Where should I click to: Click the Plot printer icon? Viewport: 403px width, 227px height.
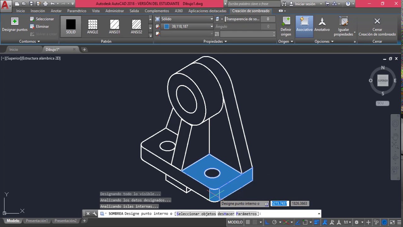tap(45, 4)
